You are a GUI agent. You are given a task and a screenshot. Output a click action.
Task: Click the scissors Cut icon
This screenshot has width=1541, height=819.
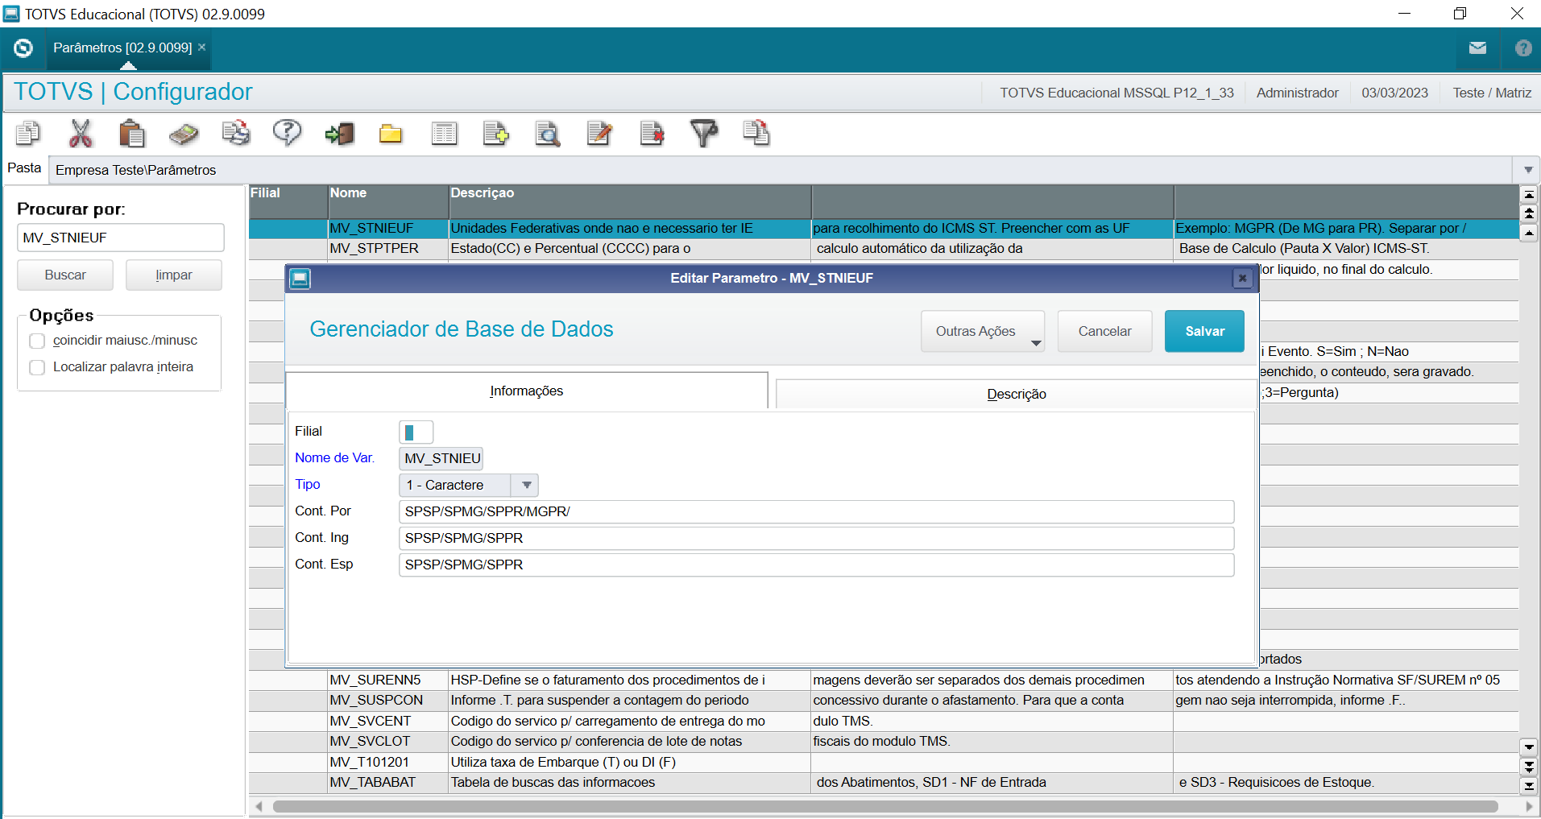tap(81, 133)
